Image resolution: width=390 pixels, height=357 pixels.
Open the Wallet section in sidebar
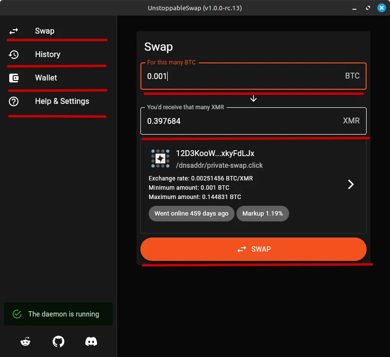58,78
